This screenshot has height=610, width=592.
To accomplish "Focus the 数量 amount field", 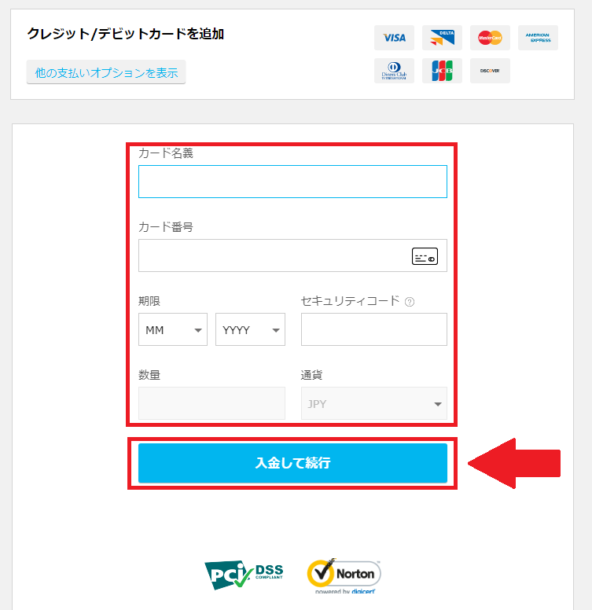I will (x=211, y=403).
